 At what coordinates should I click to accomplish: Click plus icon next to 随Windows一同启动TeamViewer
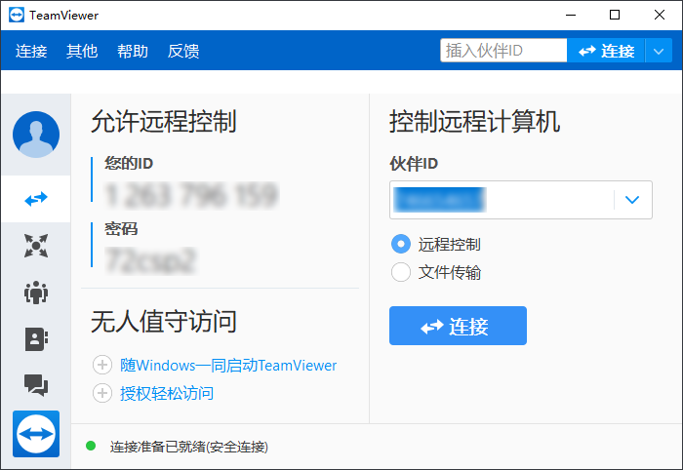click(x=102, y=365)
